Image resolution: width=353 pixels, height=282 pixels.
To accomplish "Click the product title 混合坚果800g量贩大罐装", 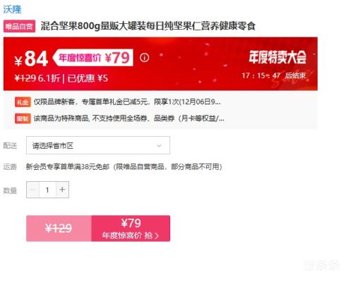I will [148, 26].
